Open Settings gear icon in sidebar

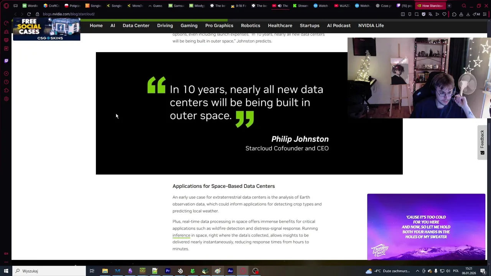coord(6,99)
